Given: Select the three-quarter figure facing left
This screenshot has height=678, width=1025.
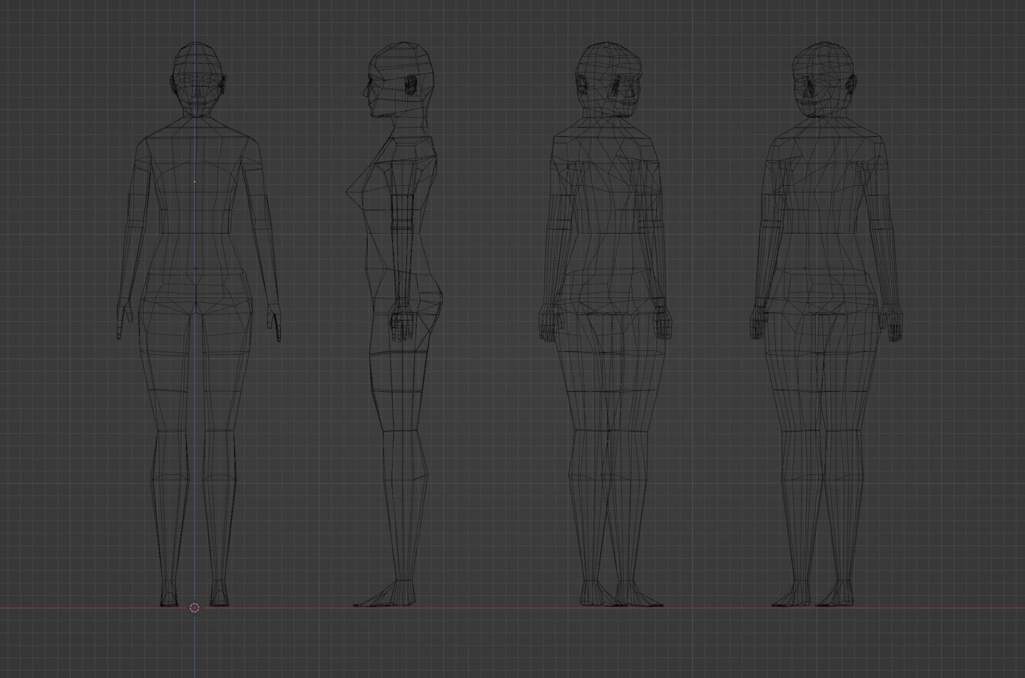Looking at the screenshot, I should tap(826, 324).
